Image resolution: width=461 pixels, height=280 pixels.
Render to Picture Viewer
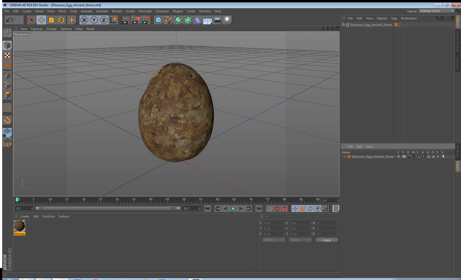136,20
